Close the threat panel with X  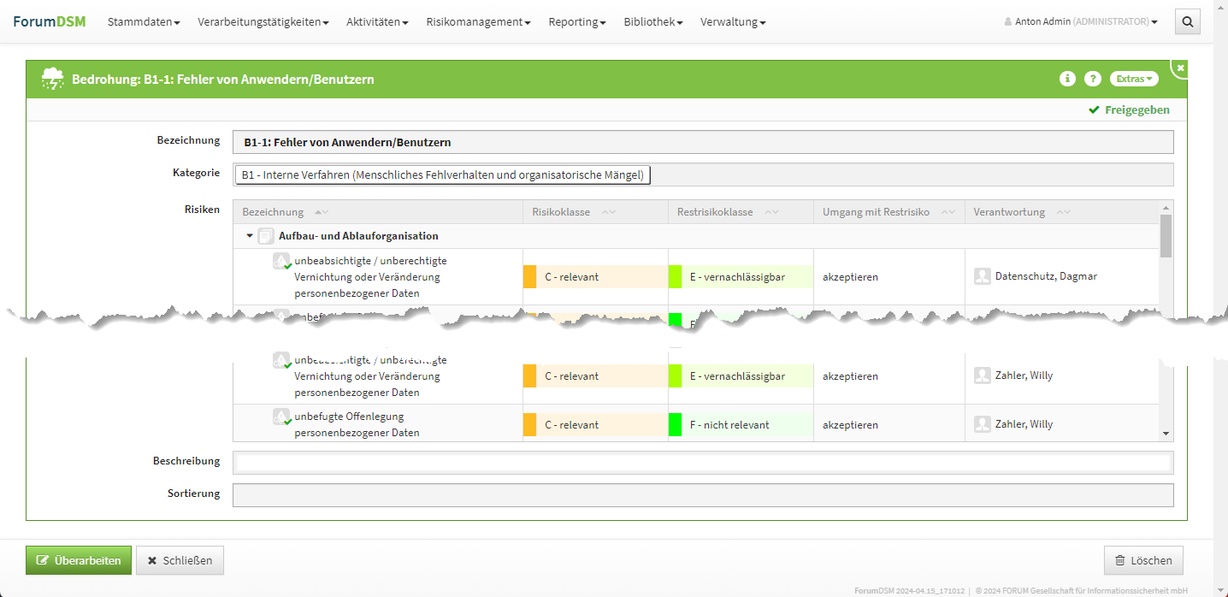coord(1180,68)
